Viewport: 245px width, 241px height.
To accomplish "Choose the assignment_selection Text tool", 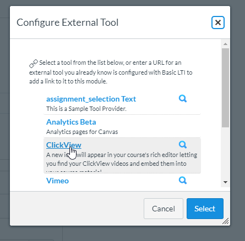I will pos(91,99).
